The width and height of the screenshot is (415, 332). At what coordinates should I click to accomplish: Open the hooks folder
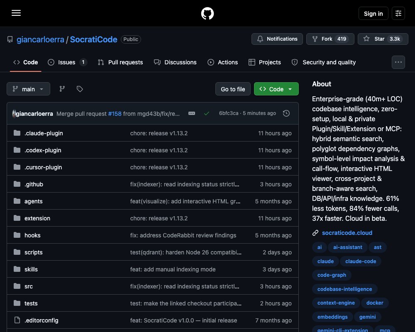pyautogui.click(x=32, y=235)
